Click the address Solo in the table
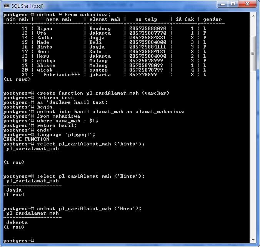 (x=95, y=52)
